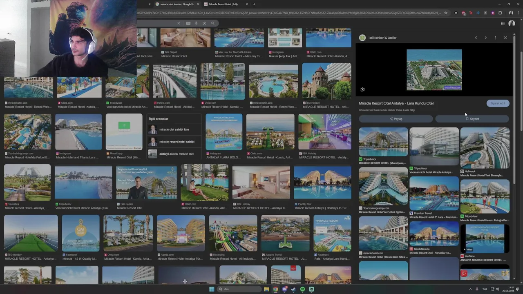The height and width of the screenshot is (294, 523).
Task: Open the Yourtrainingcamp.com Futbol Eğitim related image
Action: 383,186
